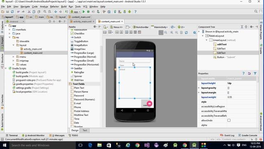Viewport: 264px width, 149px height.
Task: Click Windows Start button
Action: tap(5, 145)
